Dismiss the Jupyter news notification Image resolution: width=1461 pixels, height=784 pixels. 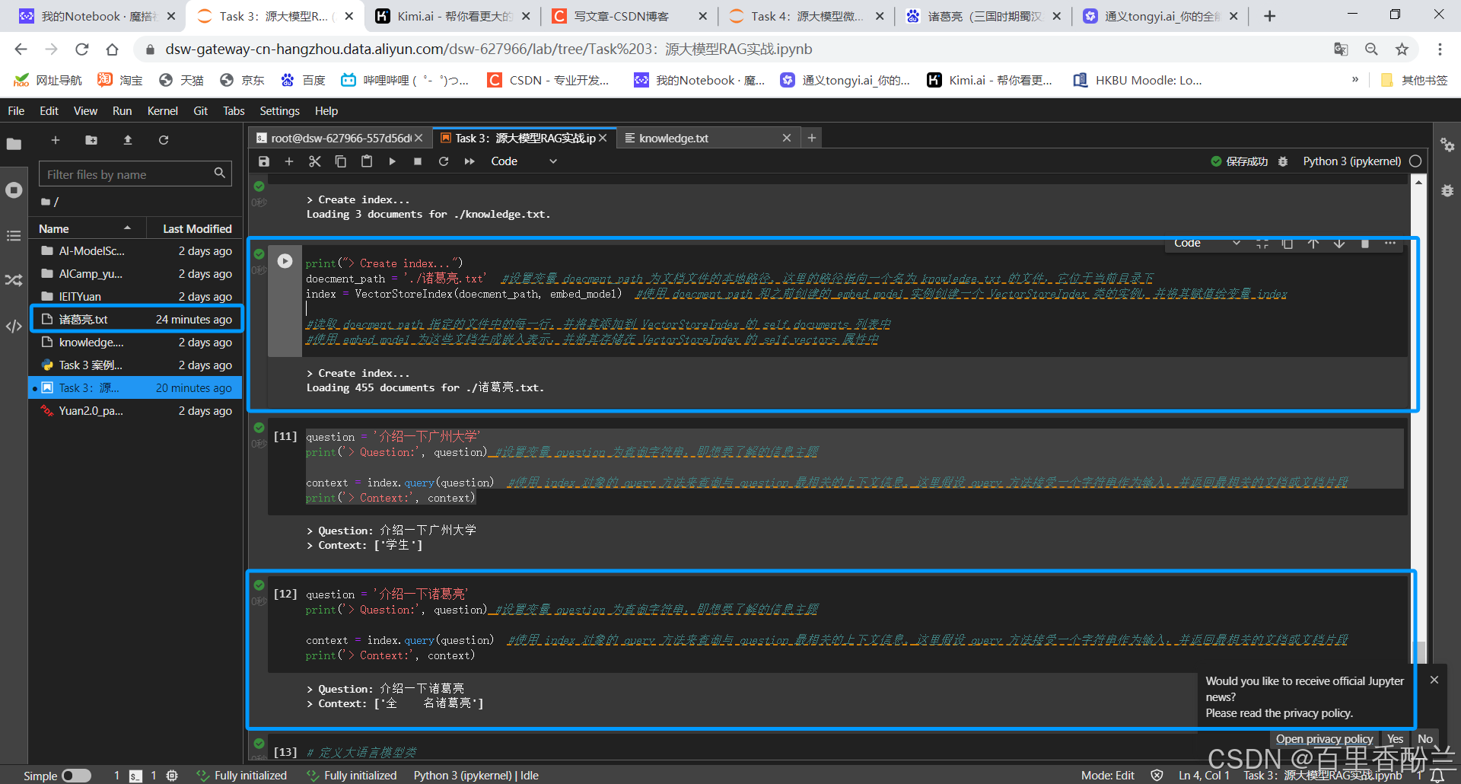pos(1434,680)
